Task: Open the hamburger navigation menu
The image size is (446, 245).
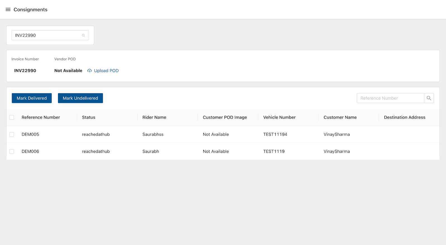Action: (8, 9)
